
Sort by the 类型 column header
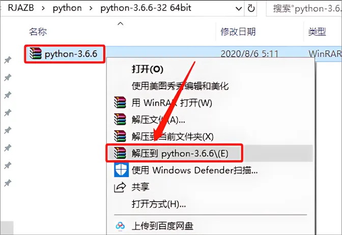tap(317, 32)
